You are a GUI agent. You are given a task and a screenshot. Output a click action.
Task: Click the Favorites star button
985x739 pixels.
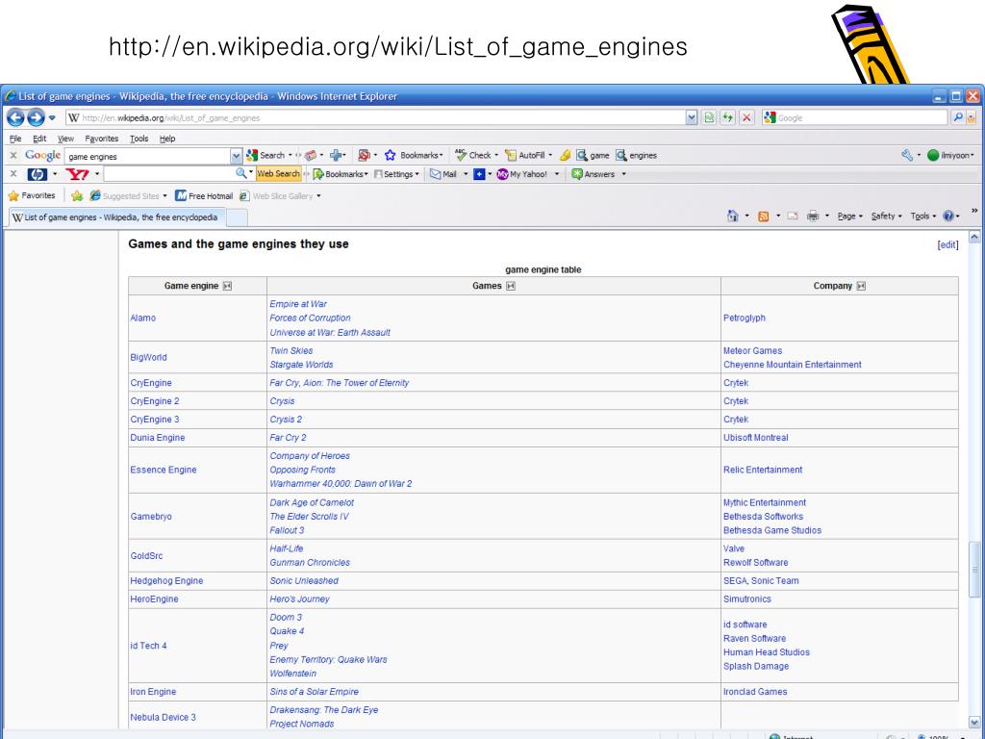(32, 196)
